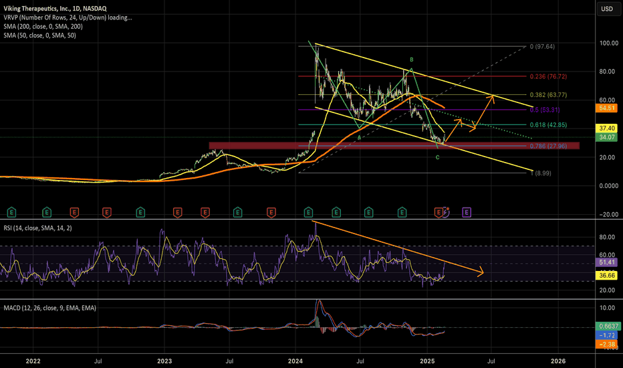The height and width of the screenshot is (368, 623).
Task: Select the Fibonacci level 0 (97.64) label
Action: pos(542,47)
